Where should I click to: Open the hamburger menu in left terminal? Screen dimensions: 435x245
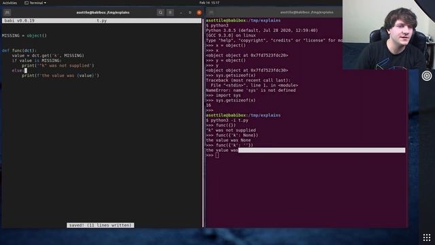point(170,12)
